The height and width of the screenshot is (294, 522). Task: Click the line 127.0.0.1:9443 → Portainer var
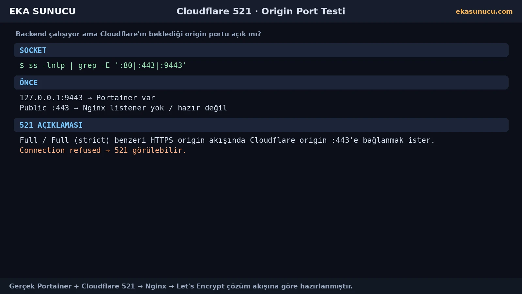pyautogui.click(x=87, y=98)
